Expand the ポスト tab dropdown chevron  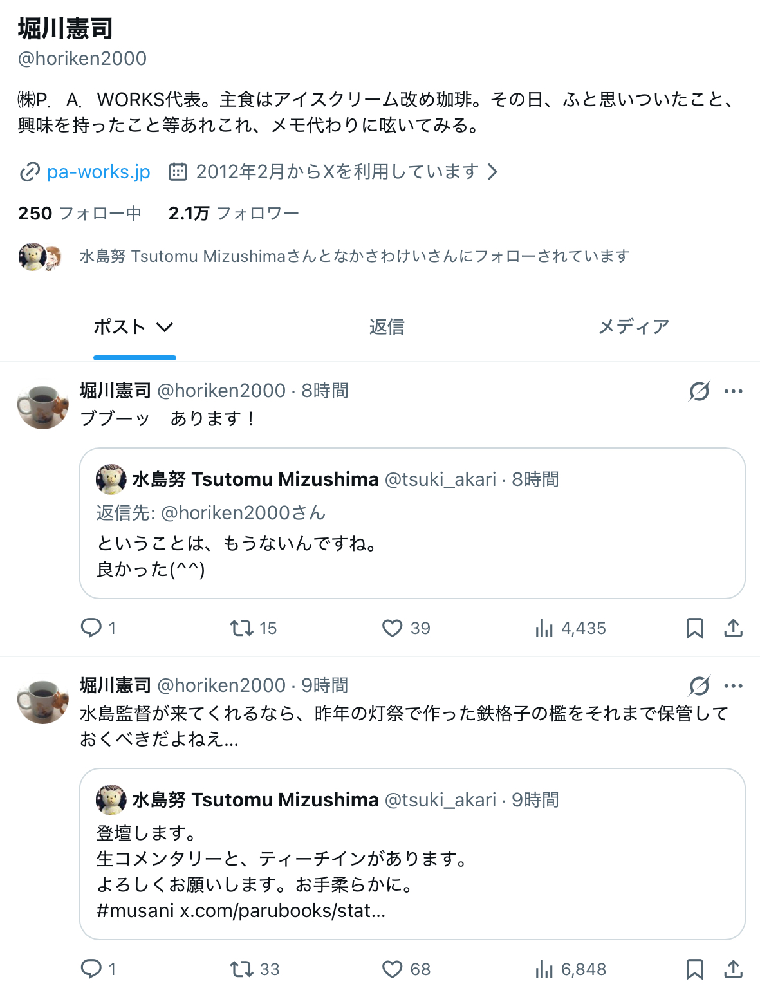[x=165, y=327]
